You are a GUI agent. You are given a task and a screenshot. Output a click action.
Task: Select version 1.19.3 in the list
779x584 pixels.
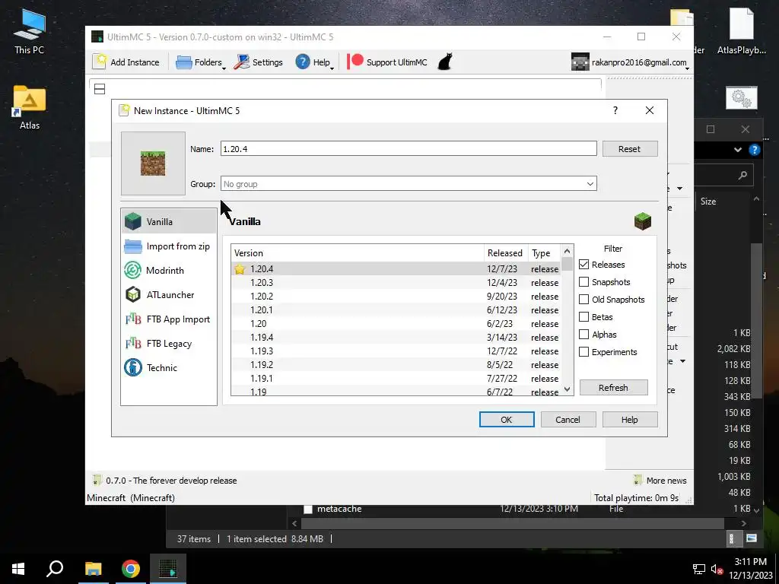coord(396,351)
